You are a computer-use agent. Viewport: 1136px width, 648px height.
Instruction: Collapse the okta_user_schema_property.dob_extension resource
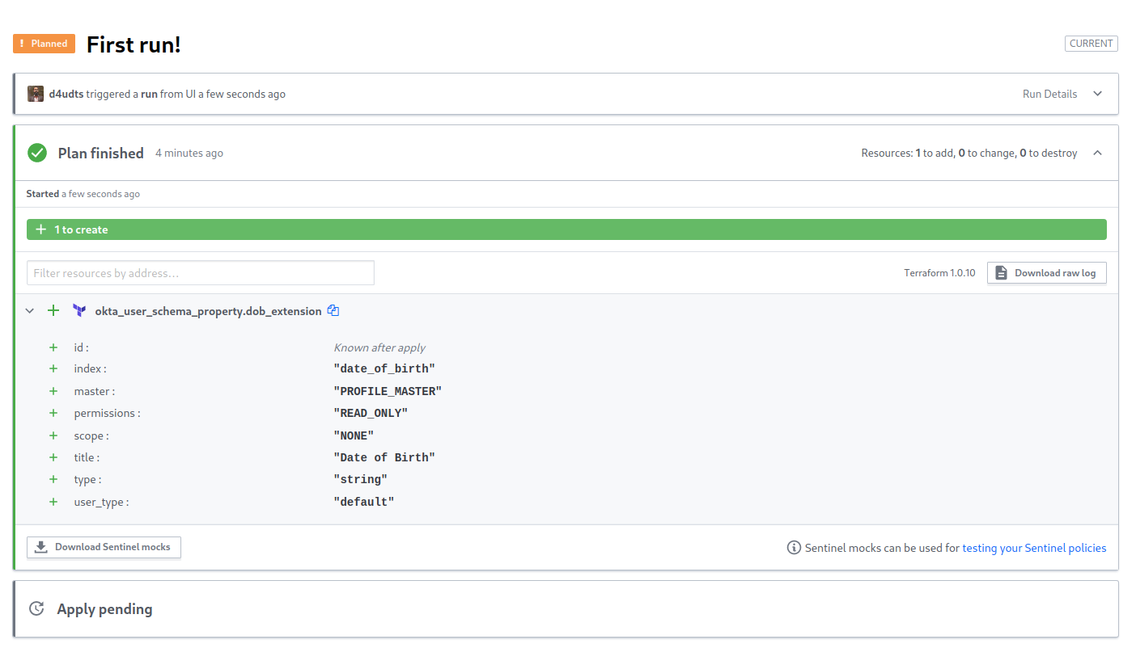point(30,311)
